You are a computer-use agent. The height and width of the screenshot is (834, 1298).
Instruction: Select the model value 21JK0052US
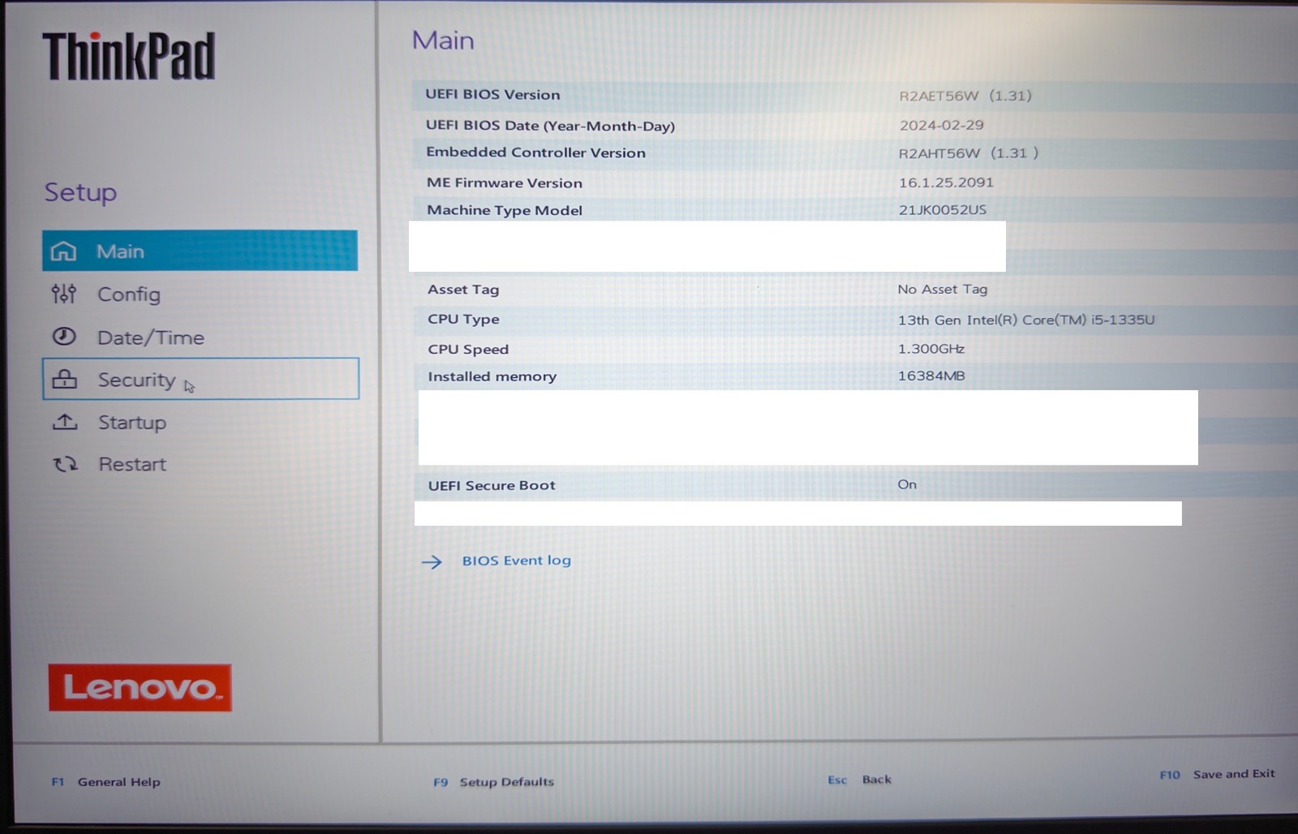point(943,210)
